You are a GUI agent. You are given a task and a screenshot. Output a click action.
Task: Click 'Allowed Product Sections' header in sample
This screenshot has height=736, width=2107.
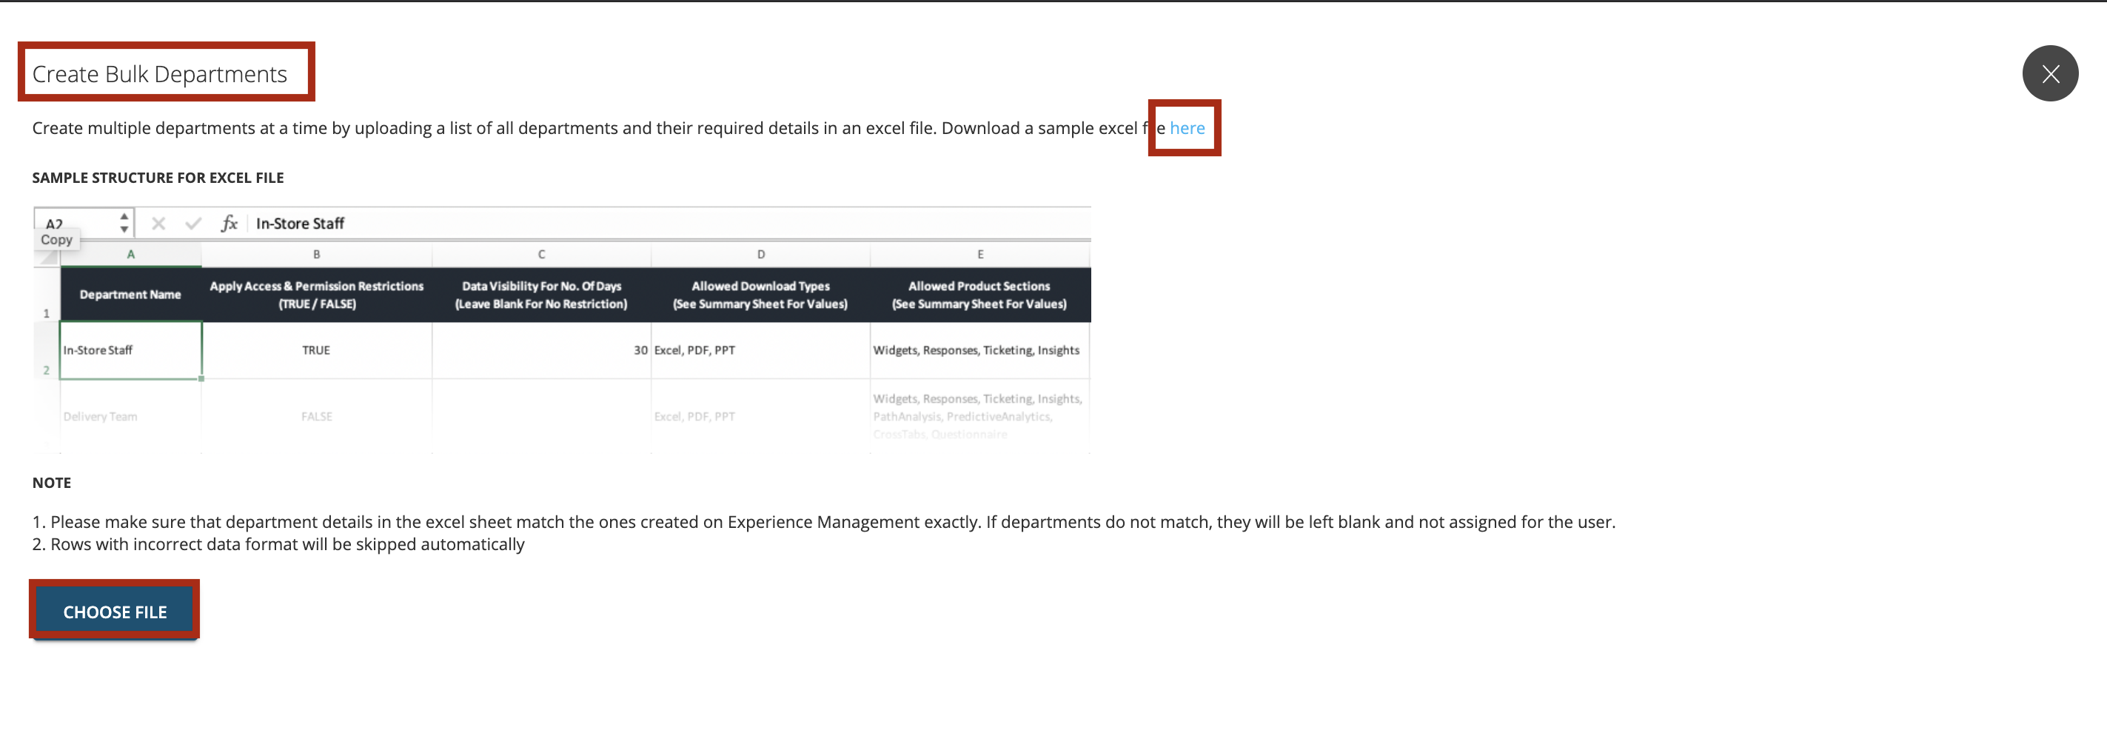pyautogui.click(x=979, y=295)
